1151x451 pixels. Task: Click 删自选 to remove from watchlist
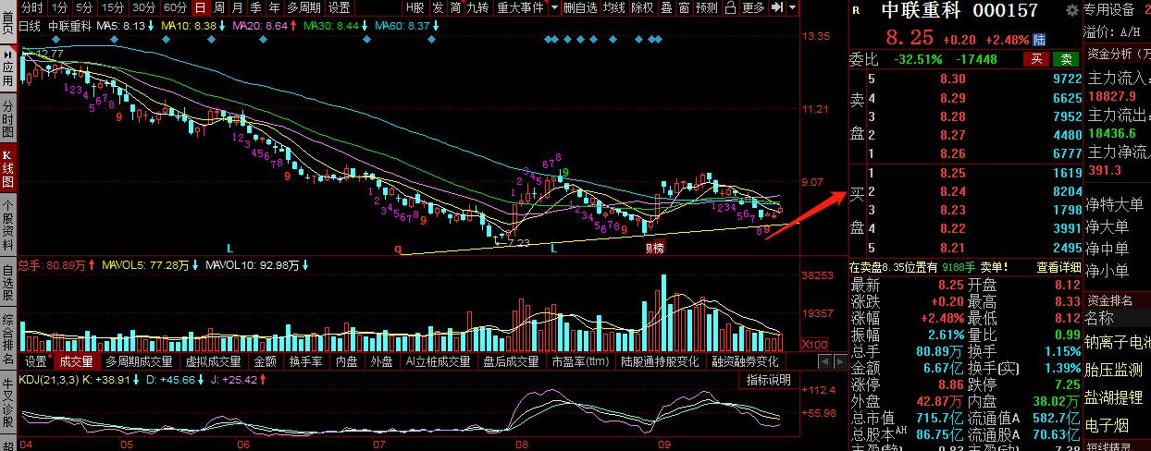pyautogui.click(x=580, y=8)
